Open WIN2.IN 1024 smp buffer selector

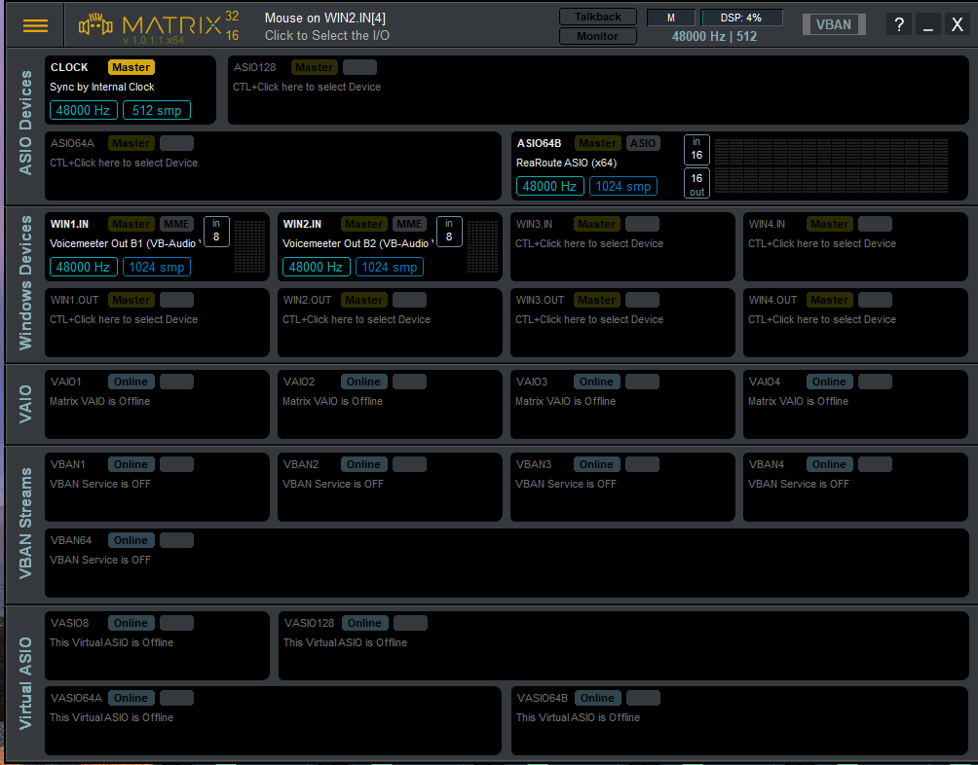(x=390, y=268)
